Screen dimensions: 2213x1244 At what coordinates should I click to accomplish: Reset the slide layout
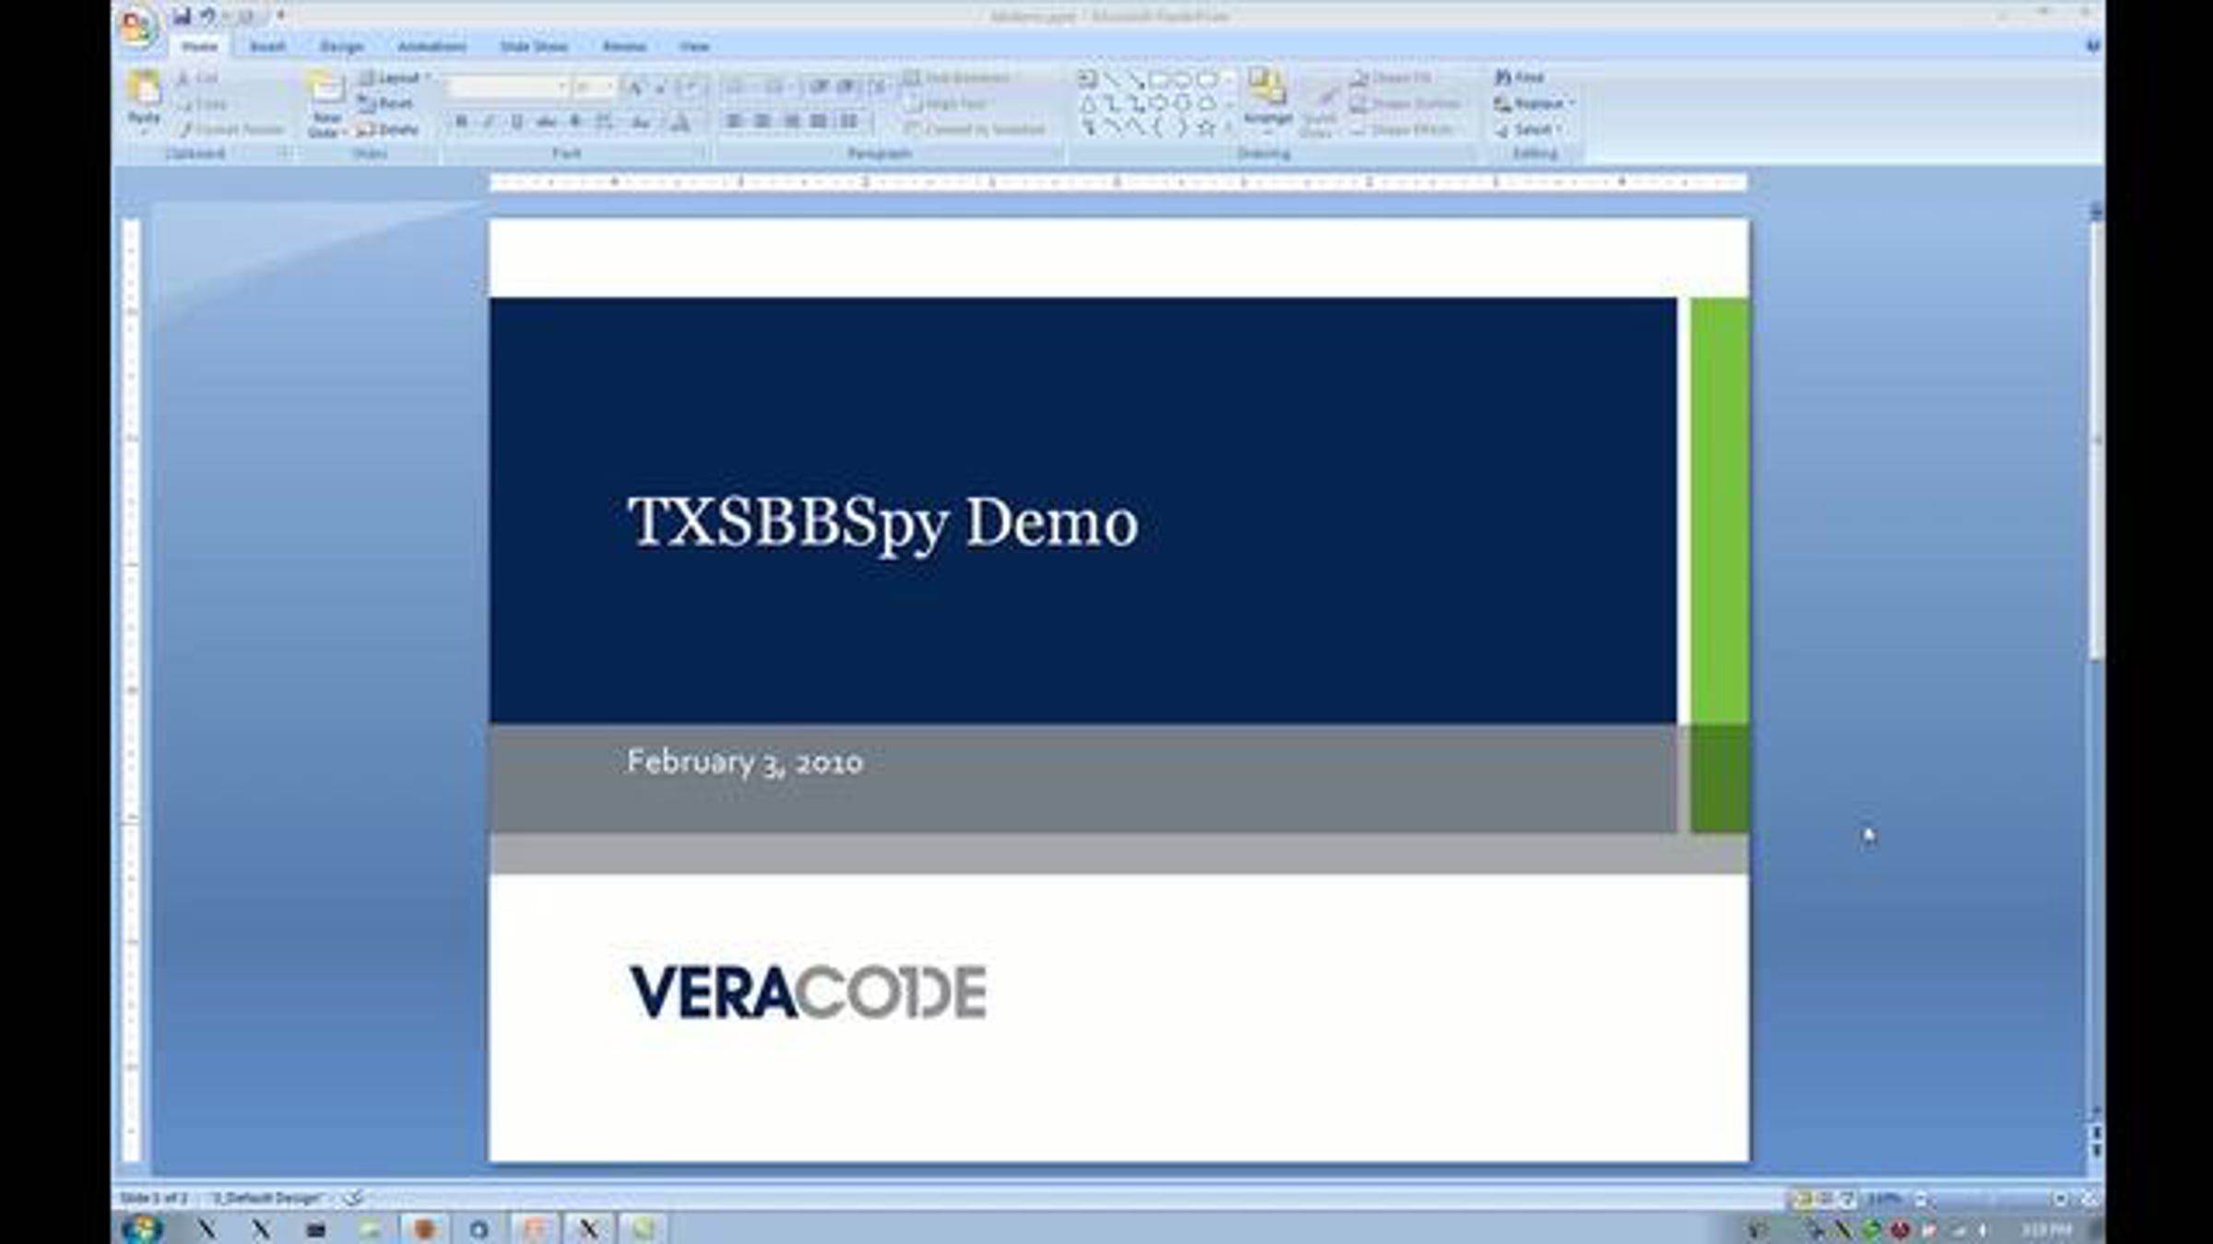385,104
